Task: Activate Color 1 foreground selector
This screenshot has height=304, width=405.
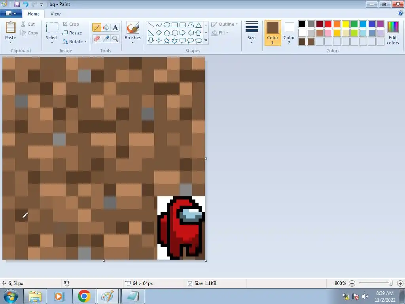Action: (x=273, y=33)
